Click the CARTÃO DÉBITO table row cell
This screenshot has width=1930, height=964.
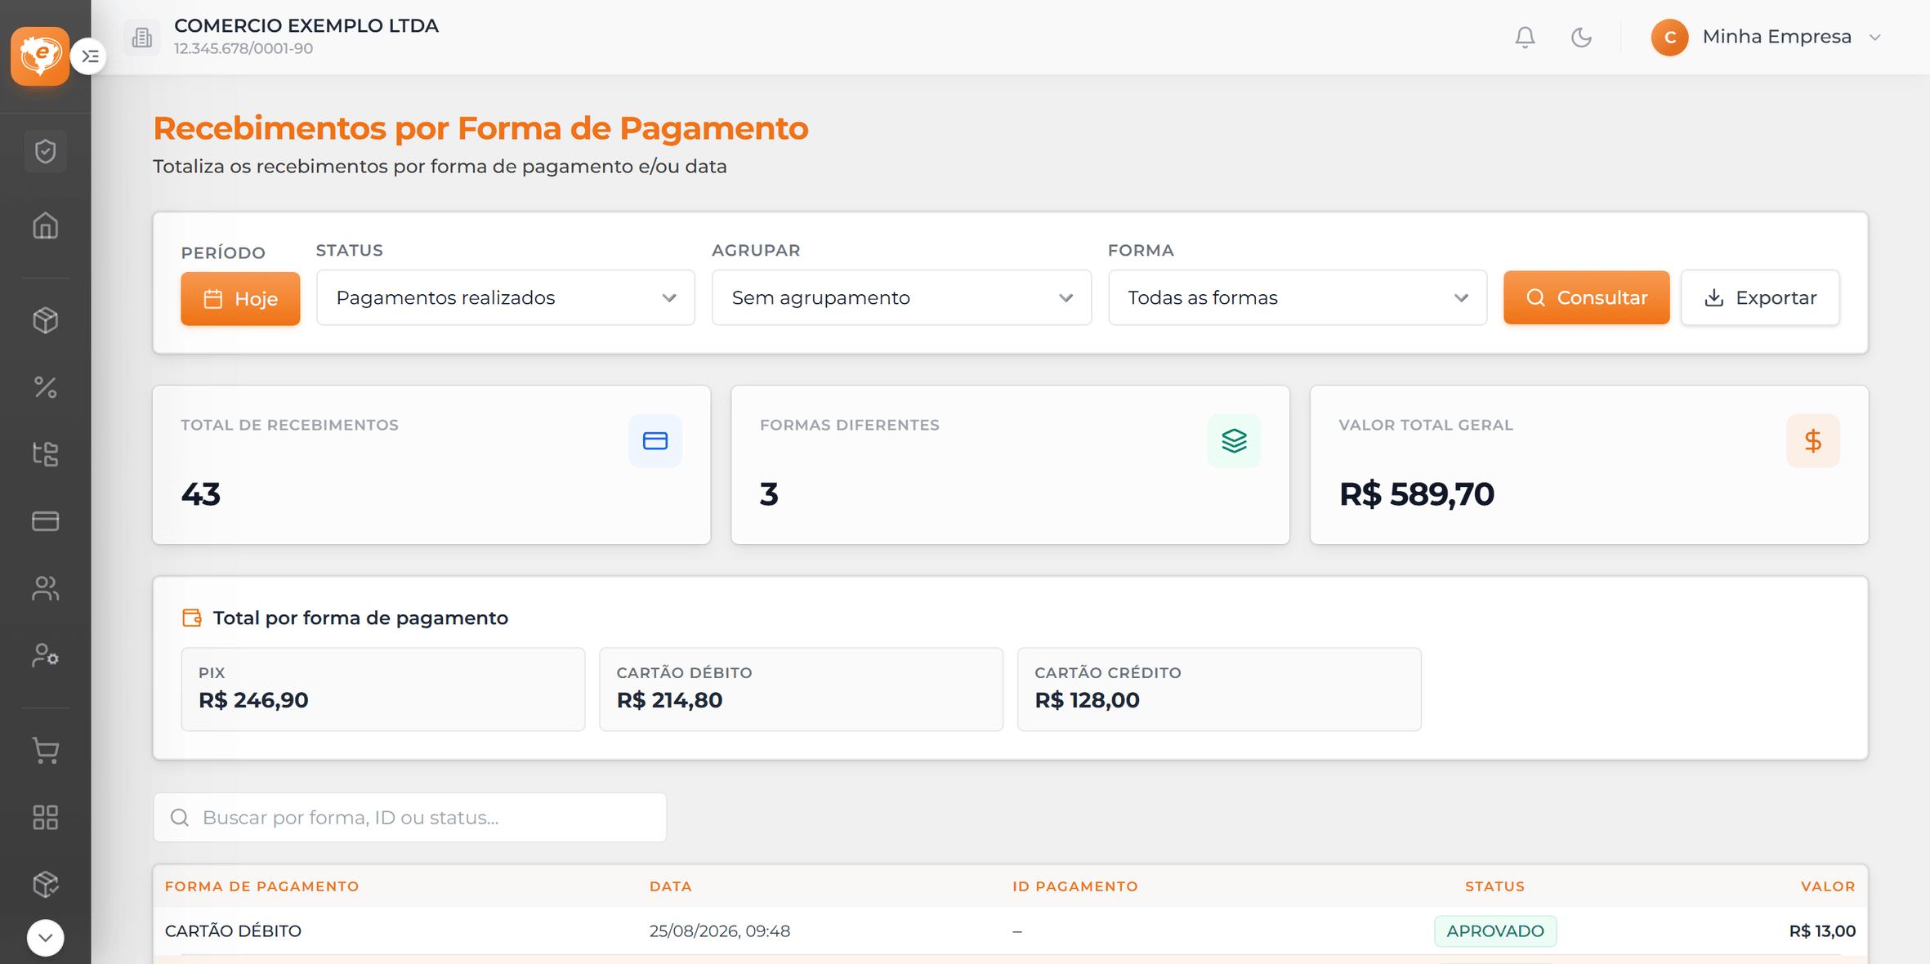tap(233, 931)
